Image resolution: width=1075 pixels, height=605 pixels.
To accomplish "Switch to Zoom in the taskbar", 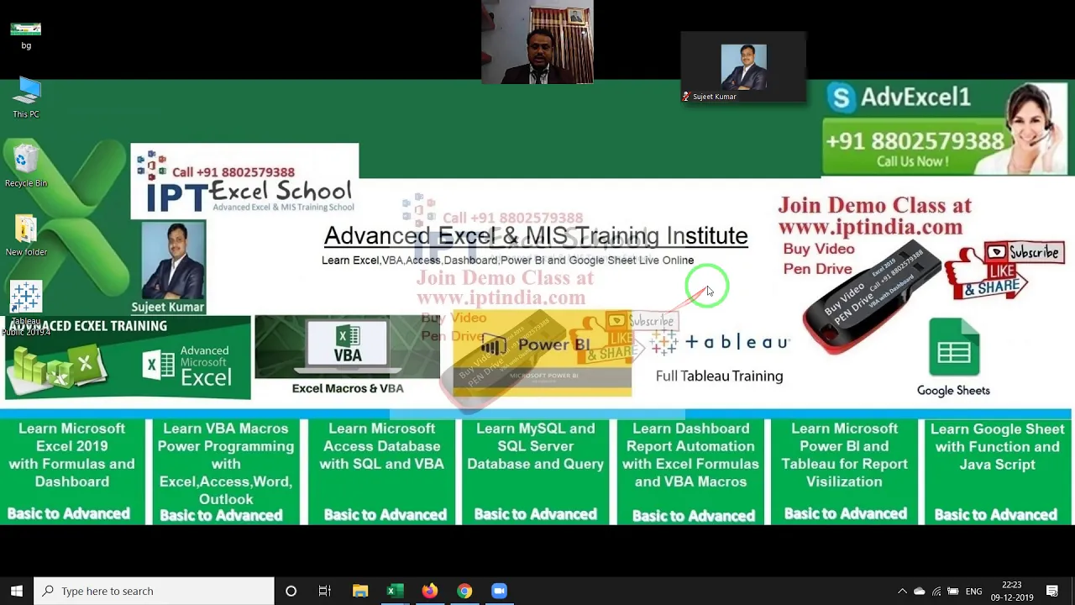I will click(x=499, y=591).
